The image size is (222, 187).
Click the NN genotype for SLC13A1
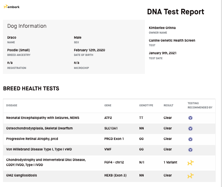pyautogui.click(x=142, y=128)
